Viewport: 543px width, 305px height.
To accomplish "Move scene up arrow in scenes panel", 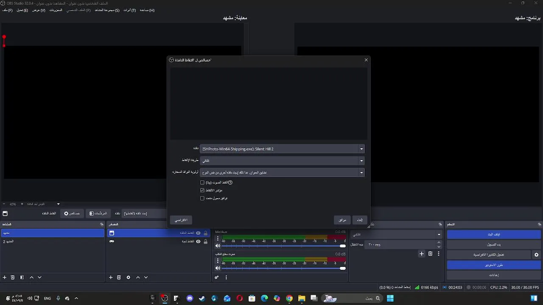I will click(31, 277).
